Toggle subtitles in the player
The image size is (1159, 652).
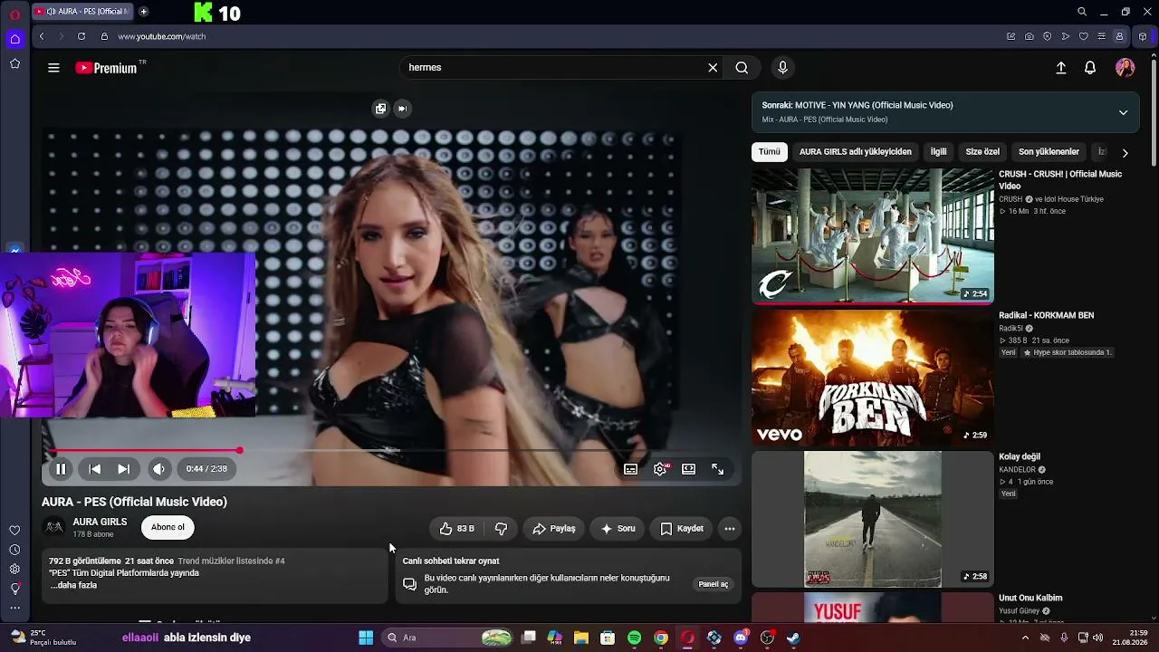631,469
